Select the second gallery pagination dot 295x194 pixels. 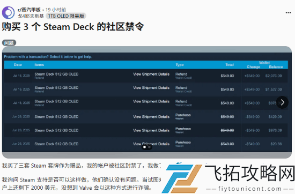(x=149, y=147)
